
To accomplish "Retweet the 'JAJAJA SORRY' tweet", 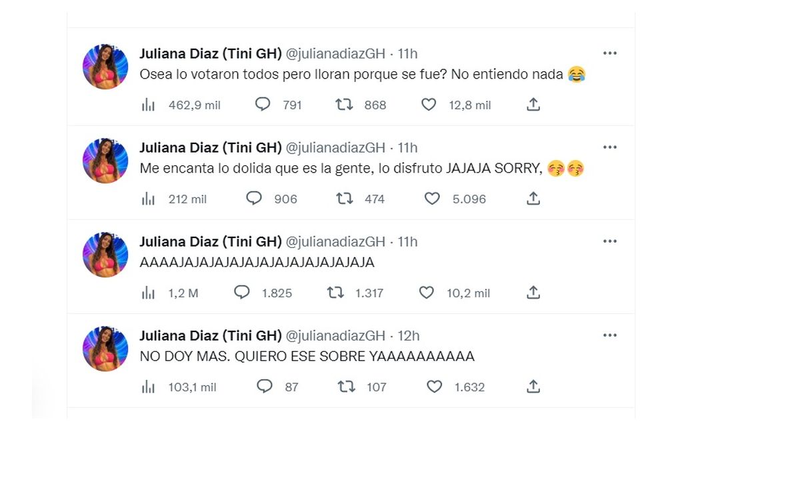I will [344, 199].
